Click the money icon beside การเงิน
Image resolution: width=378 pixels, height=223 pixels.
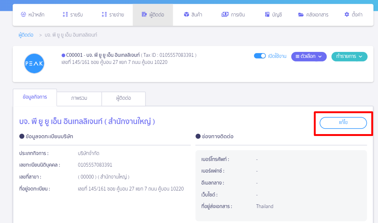(225, 15)
